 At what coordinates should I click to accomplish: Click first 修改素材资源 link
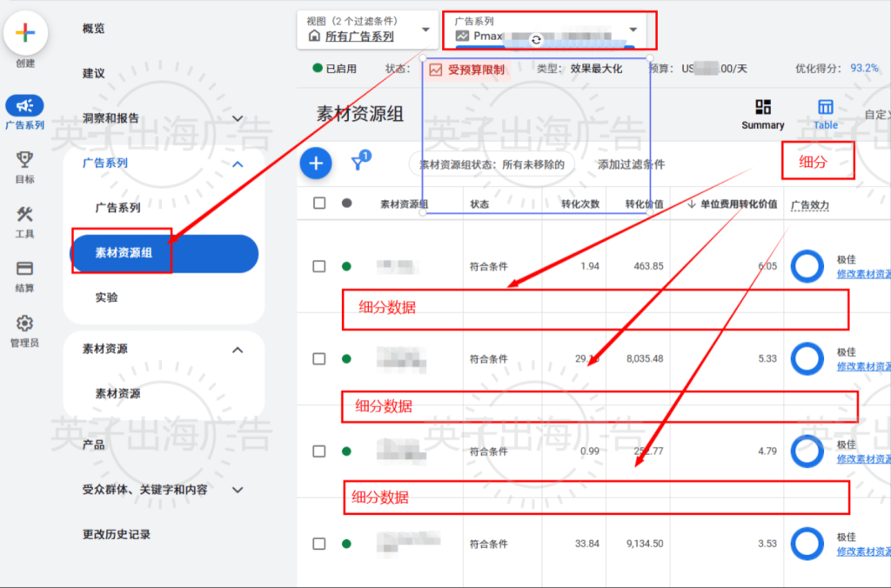(863, 274)
